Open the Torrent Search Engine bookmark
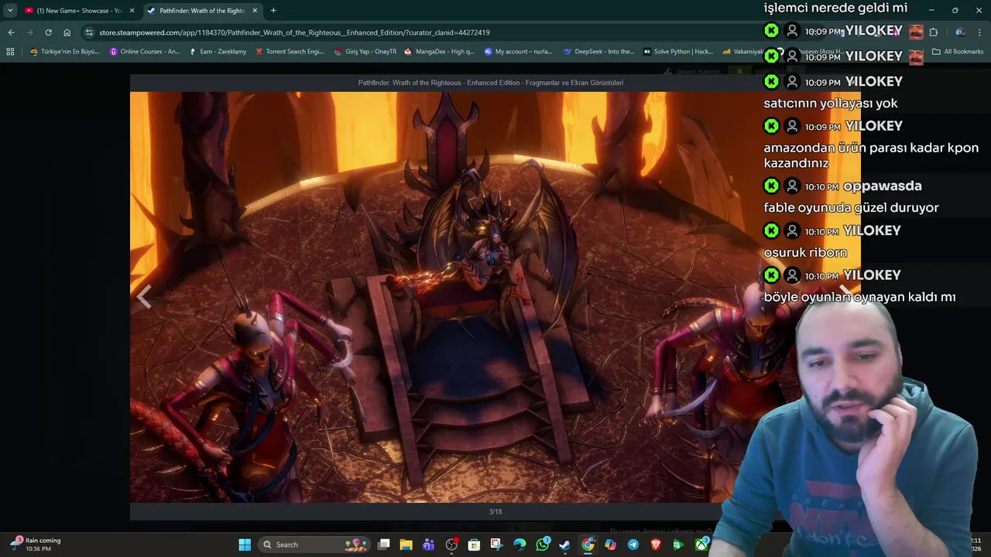Image resolution: width=991 pixels, height=557 pixels. point(289,52)
